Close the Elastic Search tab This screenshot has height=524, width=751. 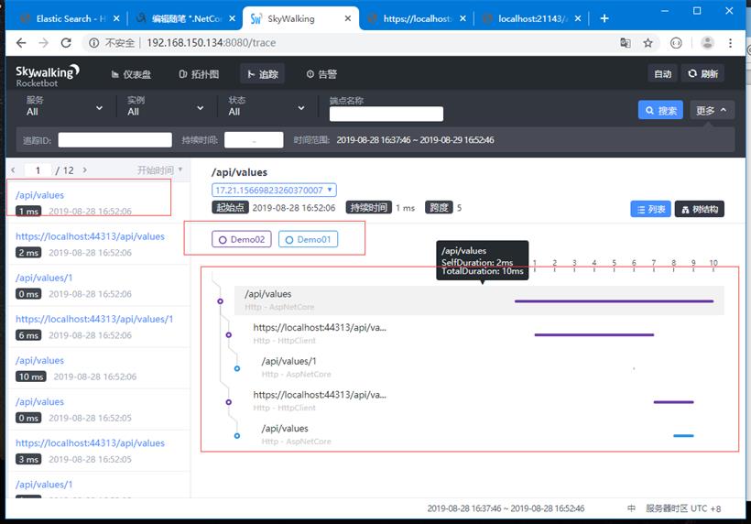(x=116, y=18)
